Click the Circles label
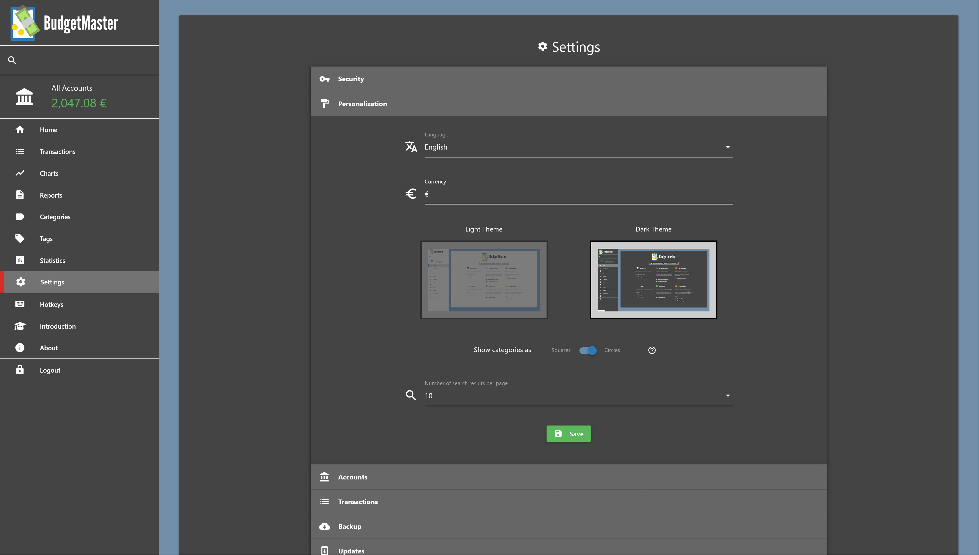979x555 pixels. [x=612, y=350]
